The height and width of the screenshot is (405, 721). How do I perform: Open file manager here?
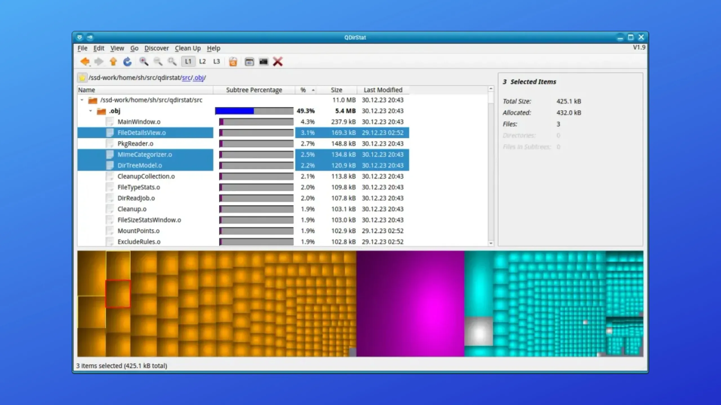click(249, 61)
